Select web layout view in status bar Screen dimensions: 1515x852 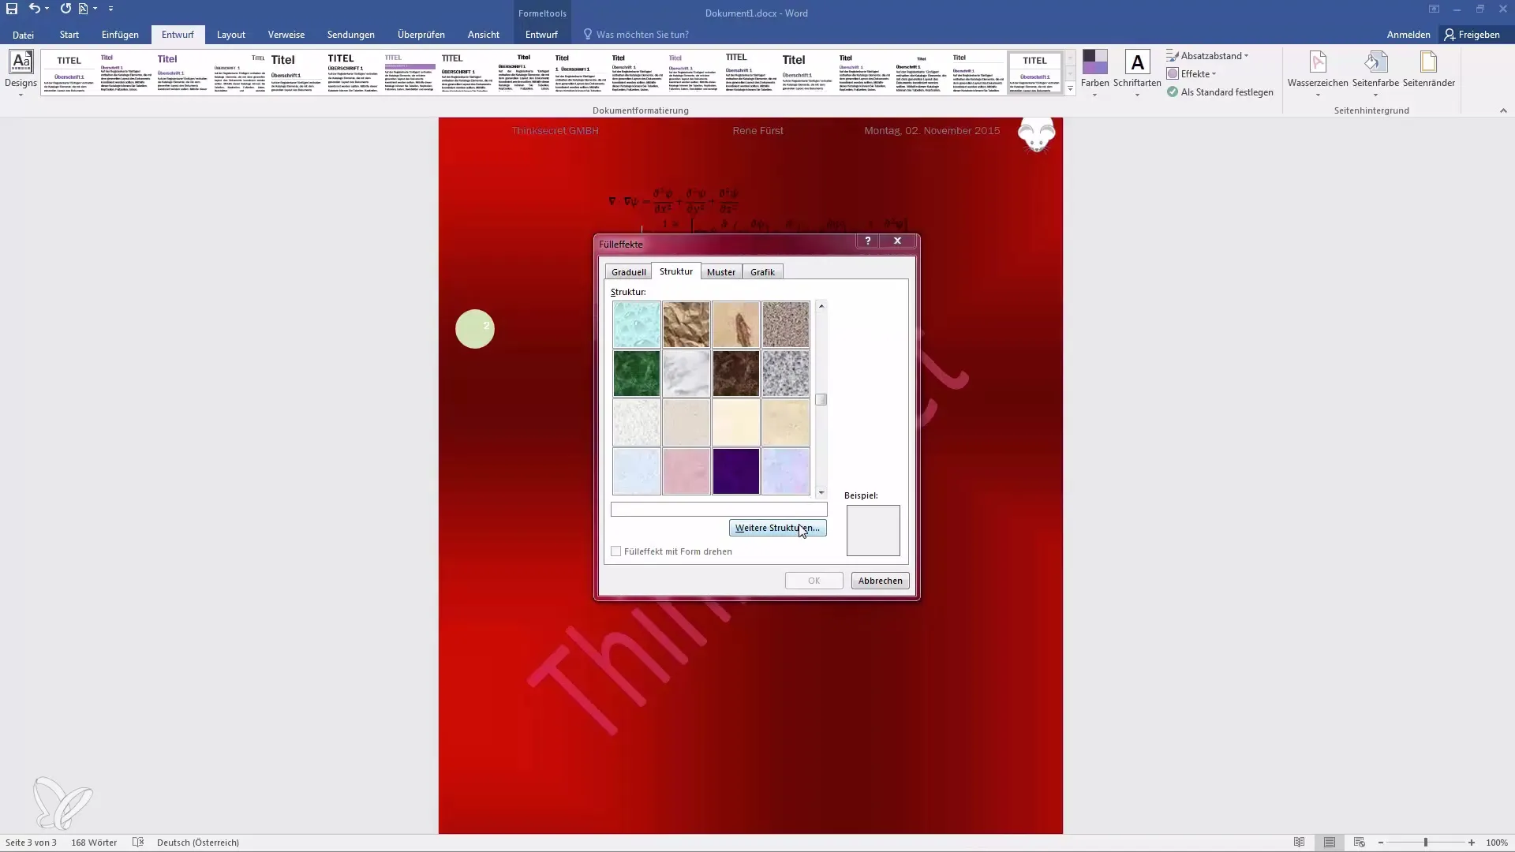pyautogui.click(x=1359, y=843)
